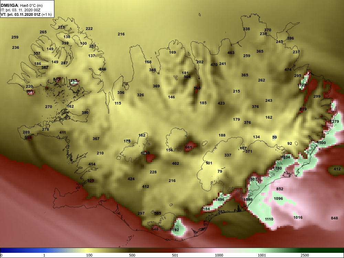Click the map value '1834'
Viewport: 344px width, 258px height.
tap(286, 157)
